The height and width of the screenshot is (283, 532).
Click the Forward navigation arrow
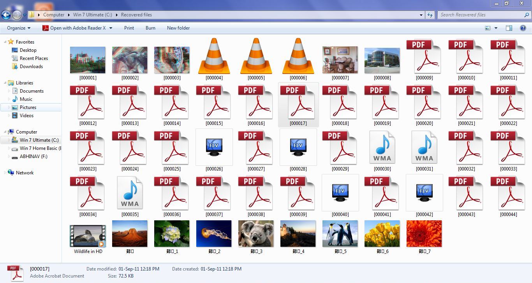(x=17, y=15)
